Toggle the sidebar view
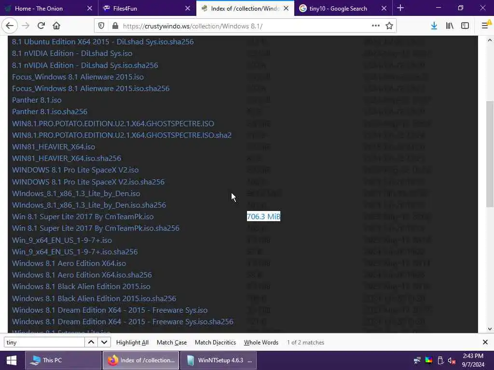 click(465, 26)
